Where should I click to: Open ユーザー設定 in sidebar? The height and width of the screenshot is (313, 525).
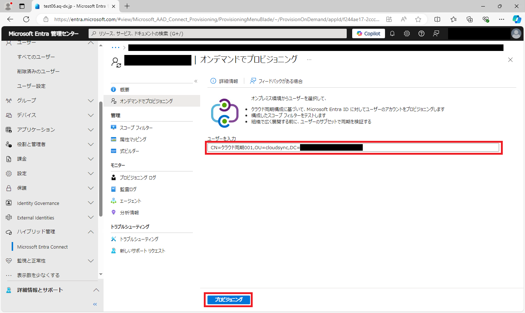point(31,86)
